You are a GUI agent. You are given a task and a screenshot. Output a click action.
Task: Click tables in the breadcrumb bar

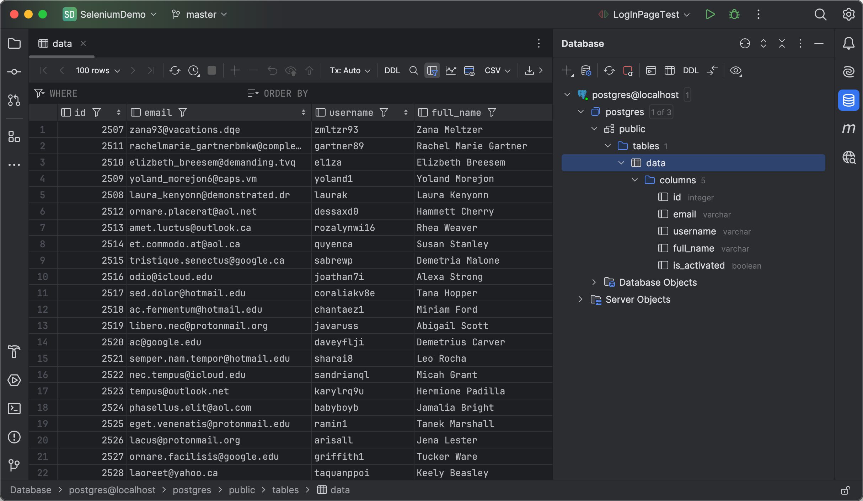point(285,490)
